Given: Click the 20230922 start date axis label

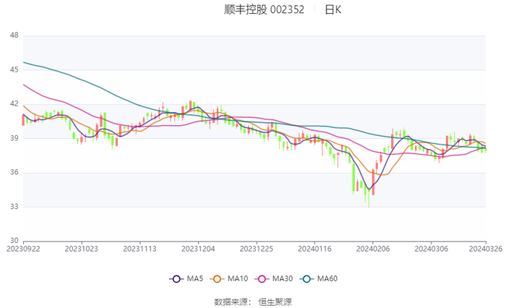Looking at the screenshot, I should (x=23, y=248).
